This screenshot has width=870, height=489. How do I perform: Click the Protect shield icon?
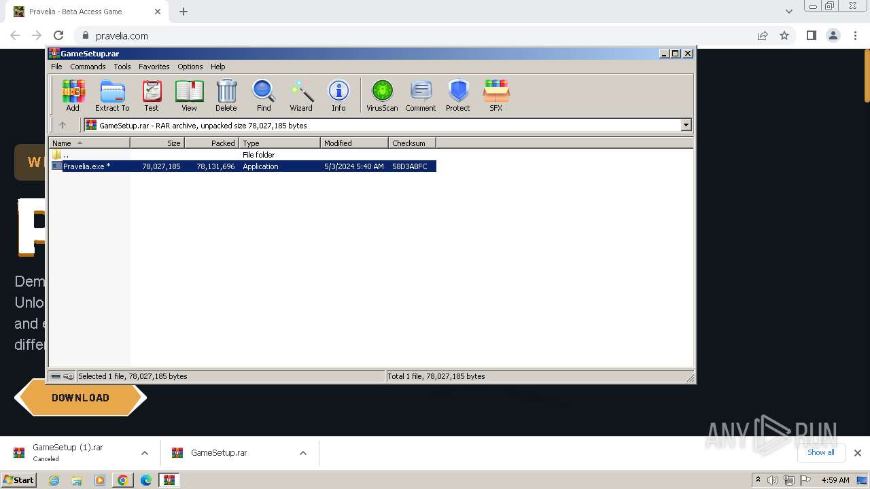click(x=458, y=95)
